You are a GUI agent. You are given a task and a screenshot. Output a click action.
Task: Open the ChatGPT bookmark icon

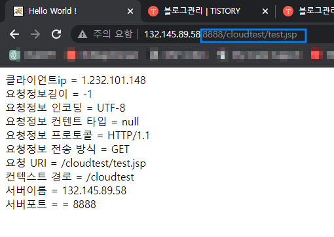[14, 55]
